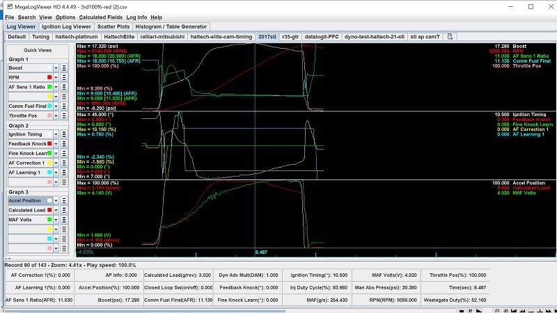
Task: Open the Log Info menu
Action: (x=136, y=17)
